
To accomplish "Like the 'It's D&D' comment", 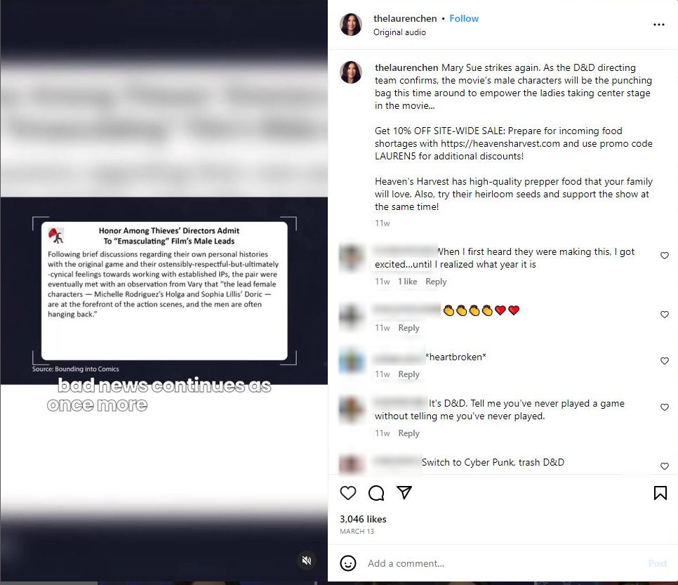I will point(665,407).
